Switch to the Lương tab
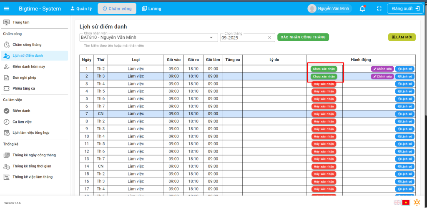Image resolution: width=427 pixels, height=208 pixels. pos(151,8)
